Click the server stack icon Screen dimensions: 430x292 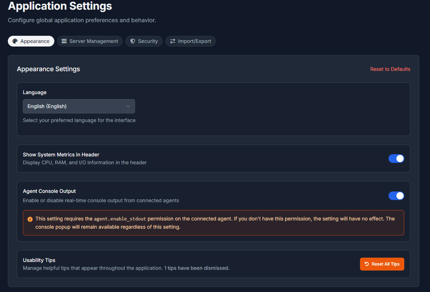(x=64, y=41)
